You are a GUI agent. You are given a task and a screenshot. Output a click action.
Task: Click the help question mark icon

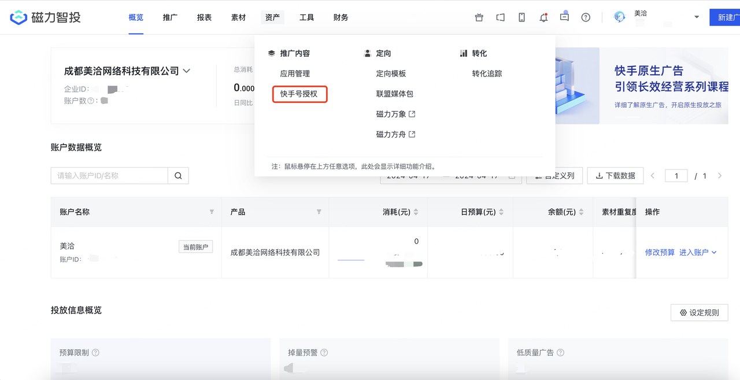(x=586, y=17)
